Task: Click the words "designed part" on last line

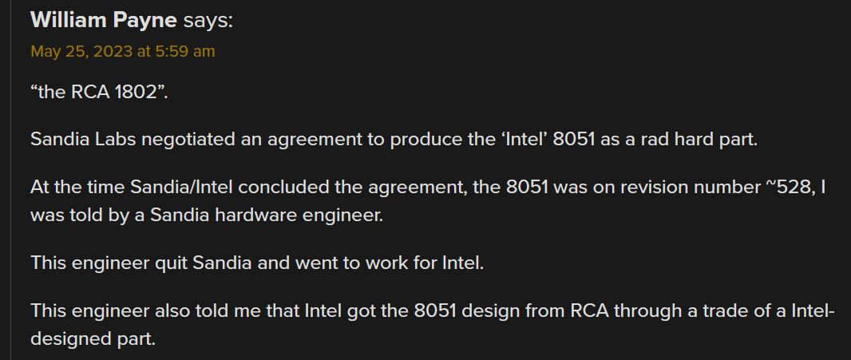Action: point(93,339)
